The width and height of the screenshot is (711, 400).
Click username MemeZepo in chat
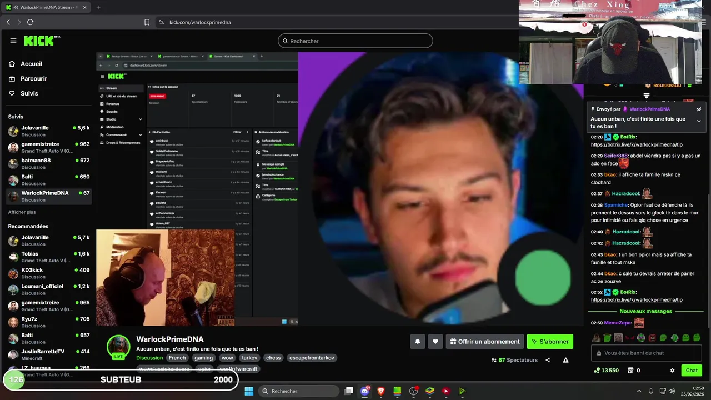click(618, 323)
